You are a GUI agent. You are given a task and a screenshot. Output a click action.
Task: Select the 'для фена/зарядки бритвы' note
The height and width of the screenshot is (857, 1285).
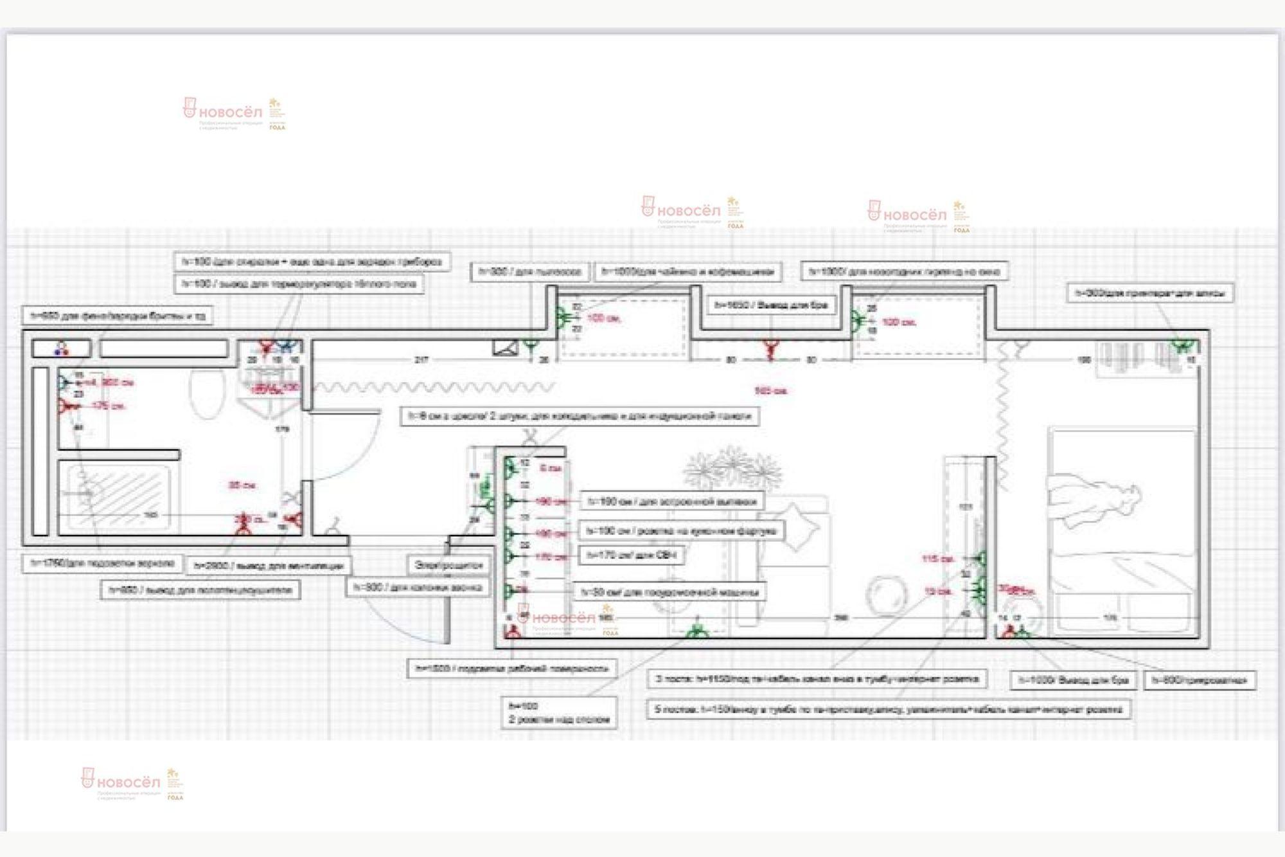click(x=118, y=316)
